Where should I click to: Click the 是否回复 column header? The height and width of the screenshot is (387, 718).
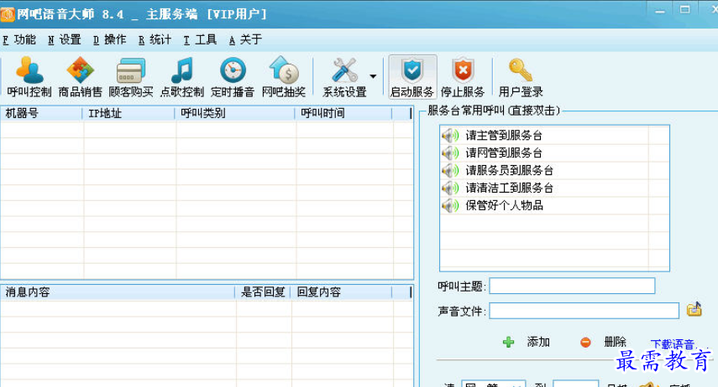pyautogui.click(x=264, y=292)
